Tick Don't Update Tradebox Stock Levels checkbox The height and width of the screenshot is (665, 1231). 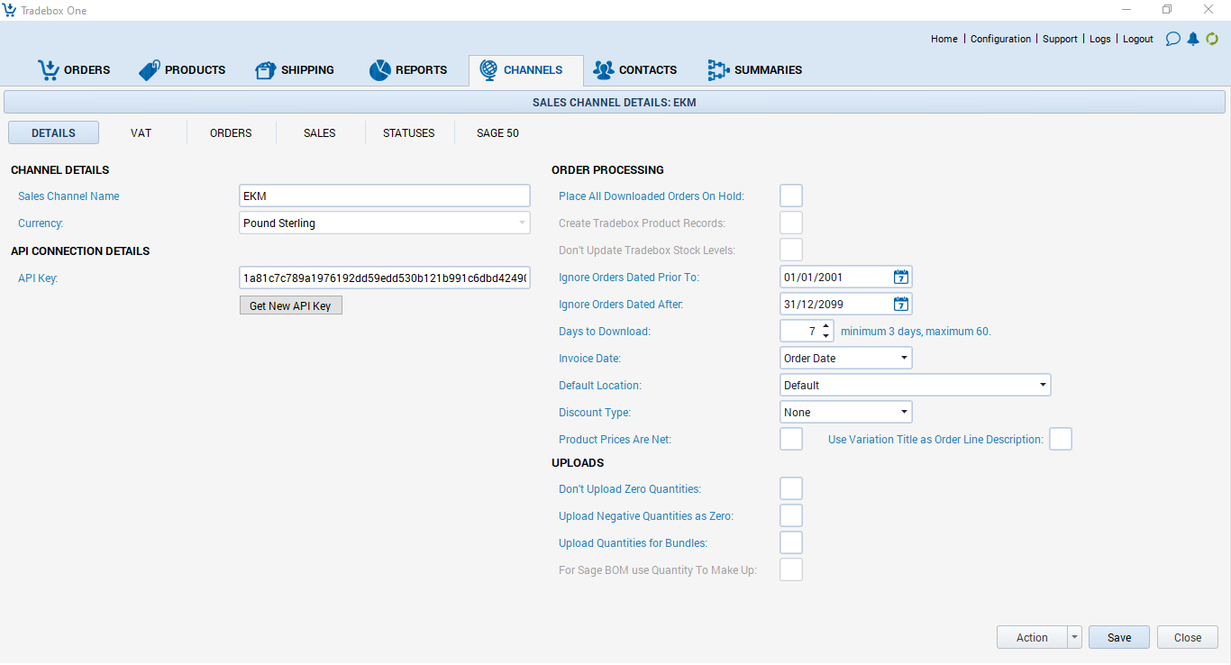(791, 250)
